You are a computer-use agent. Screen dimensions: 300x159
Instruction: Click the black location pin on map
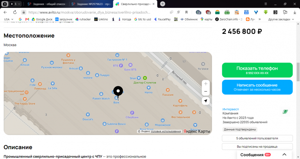118,92
